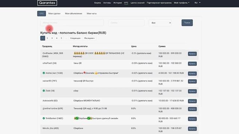Open Центр знаний menu item
Screen dimensions: 239x134
point(137,3)
